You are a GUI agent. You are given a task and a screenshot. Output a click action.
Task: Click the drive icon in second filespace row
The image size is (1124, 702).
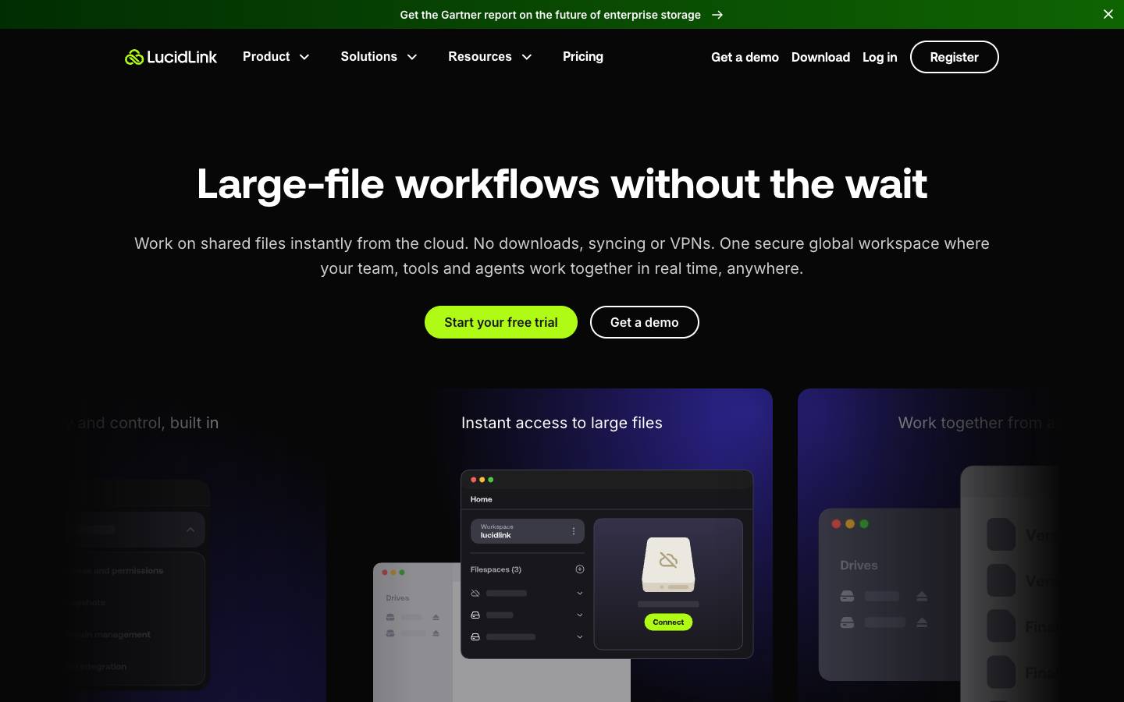tap(475, 615)
